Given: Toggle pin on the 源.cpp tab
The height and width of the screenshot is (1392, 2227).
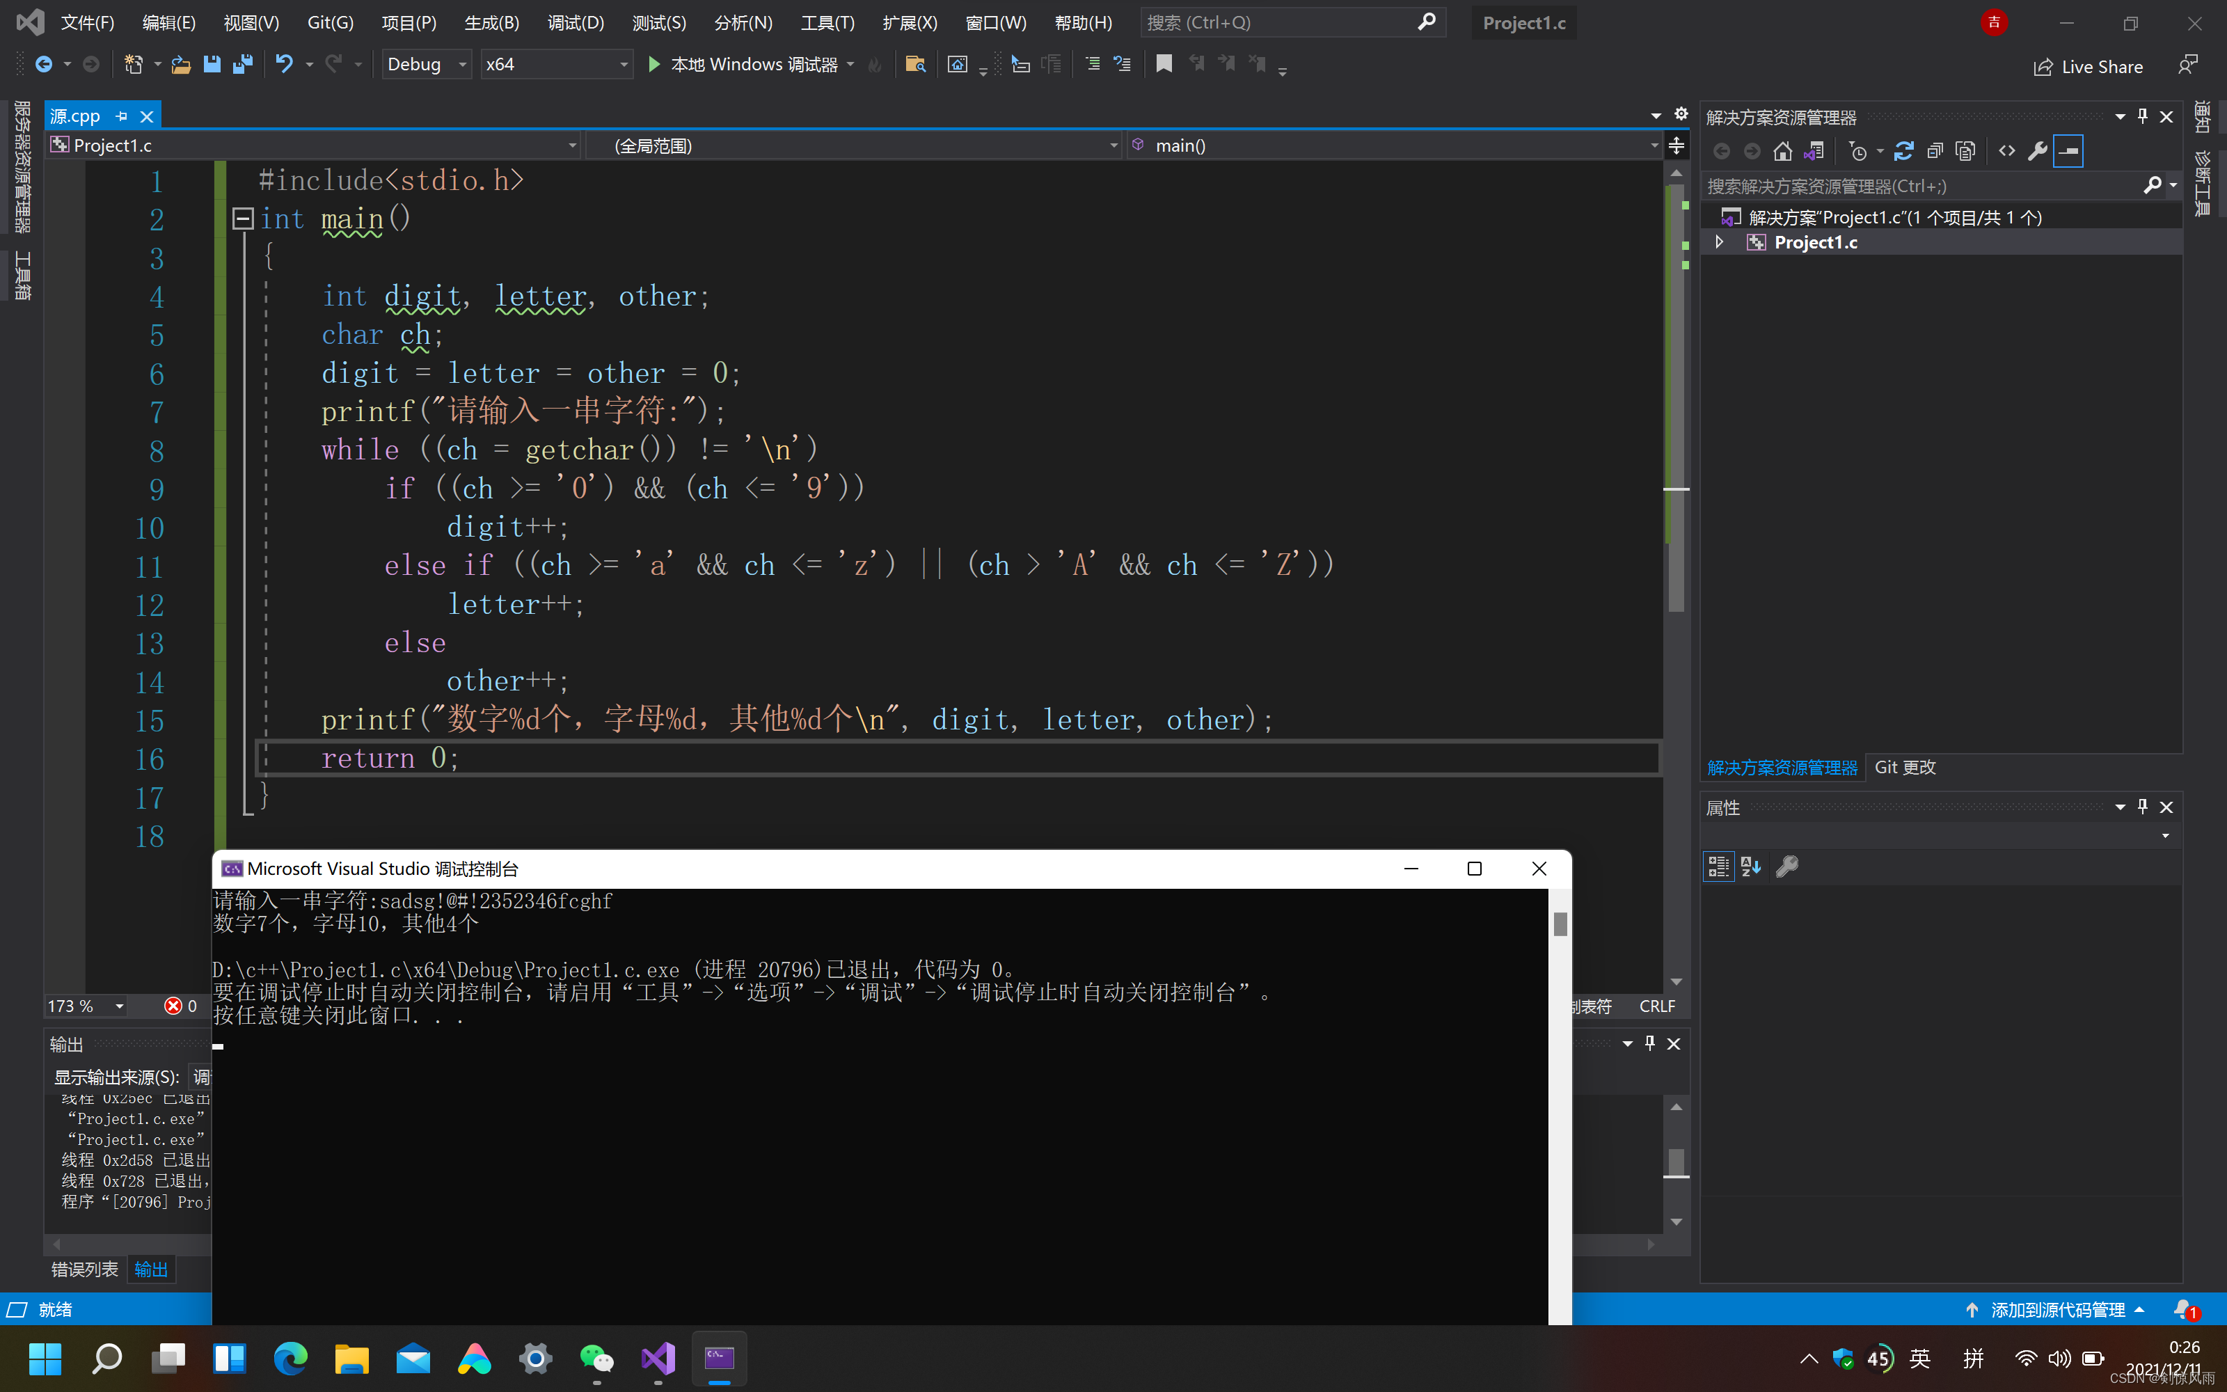Looking at the screenshot, I should pyautogui.click(x=122, y=116).
